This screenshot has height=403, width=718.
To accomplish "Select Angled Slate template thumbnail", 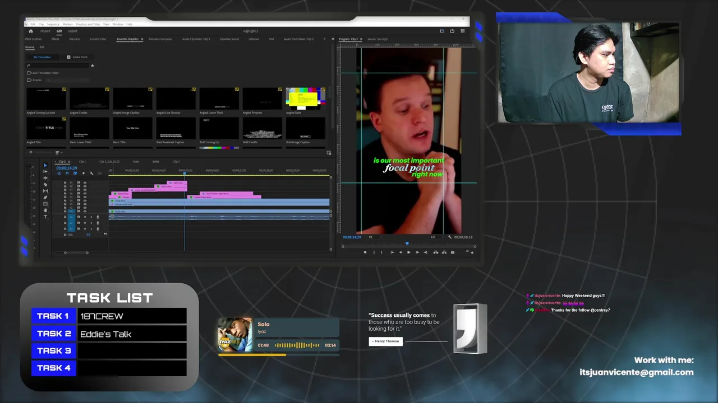I will (305, 99).
